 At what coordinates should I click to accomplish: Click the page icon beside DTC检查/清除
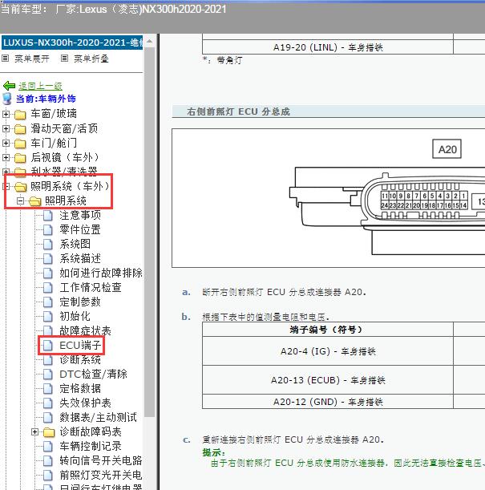coord(48,374)
